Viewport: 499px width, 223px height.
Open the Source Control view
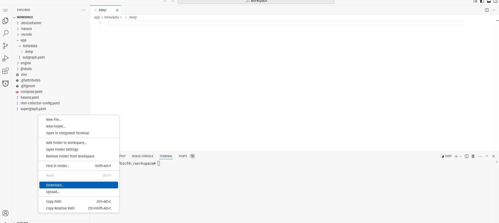pos(5,46)
